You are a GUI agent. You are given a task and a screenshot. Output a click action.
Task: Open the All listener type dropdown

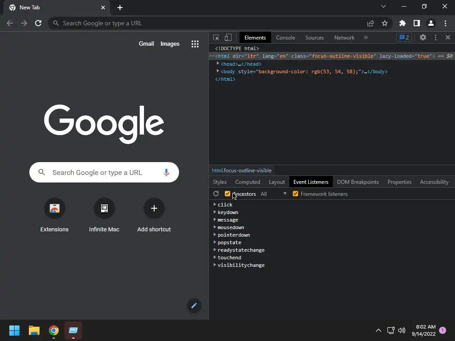[x=273, y=194]
